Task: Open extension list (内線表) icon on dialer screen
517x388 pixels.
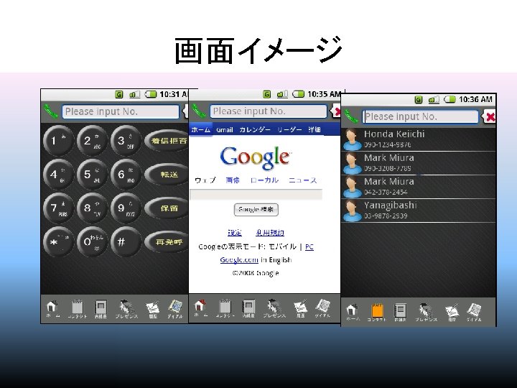Action: 101,308
